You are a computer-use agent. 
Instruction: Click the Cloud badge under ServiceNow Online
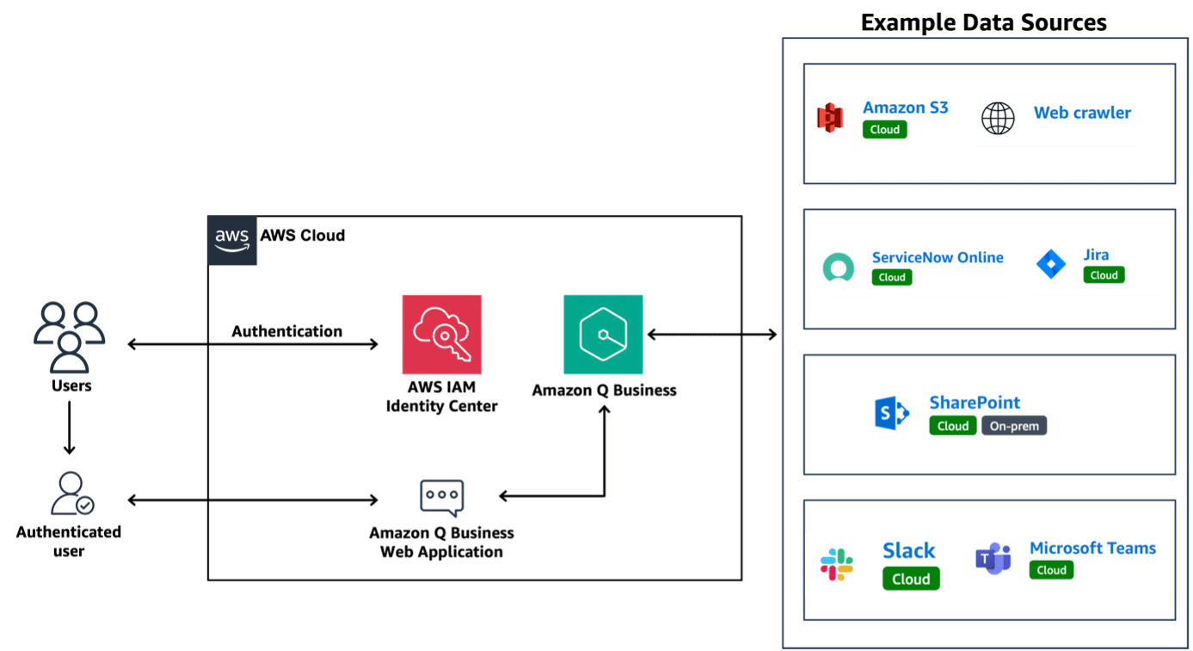pos(892,277)
